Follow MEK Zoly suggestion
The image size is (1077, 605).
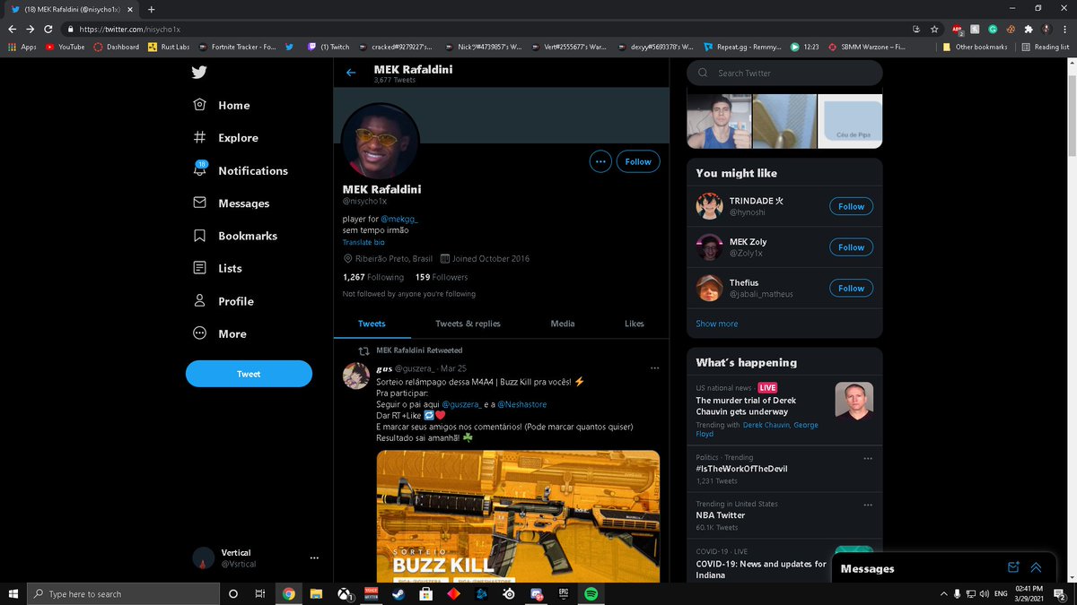coord(851,247)
